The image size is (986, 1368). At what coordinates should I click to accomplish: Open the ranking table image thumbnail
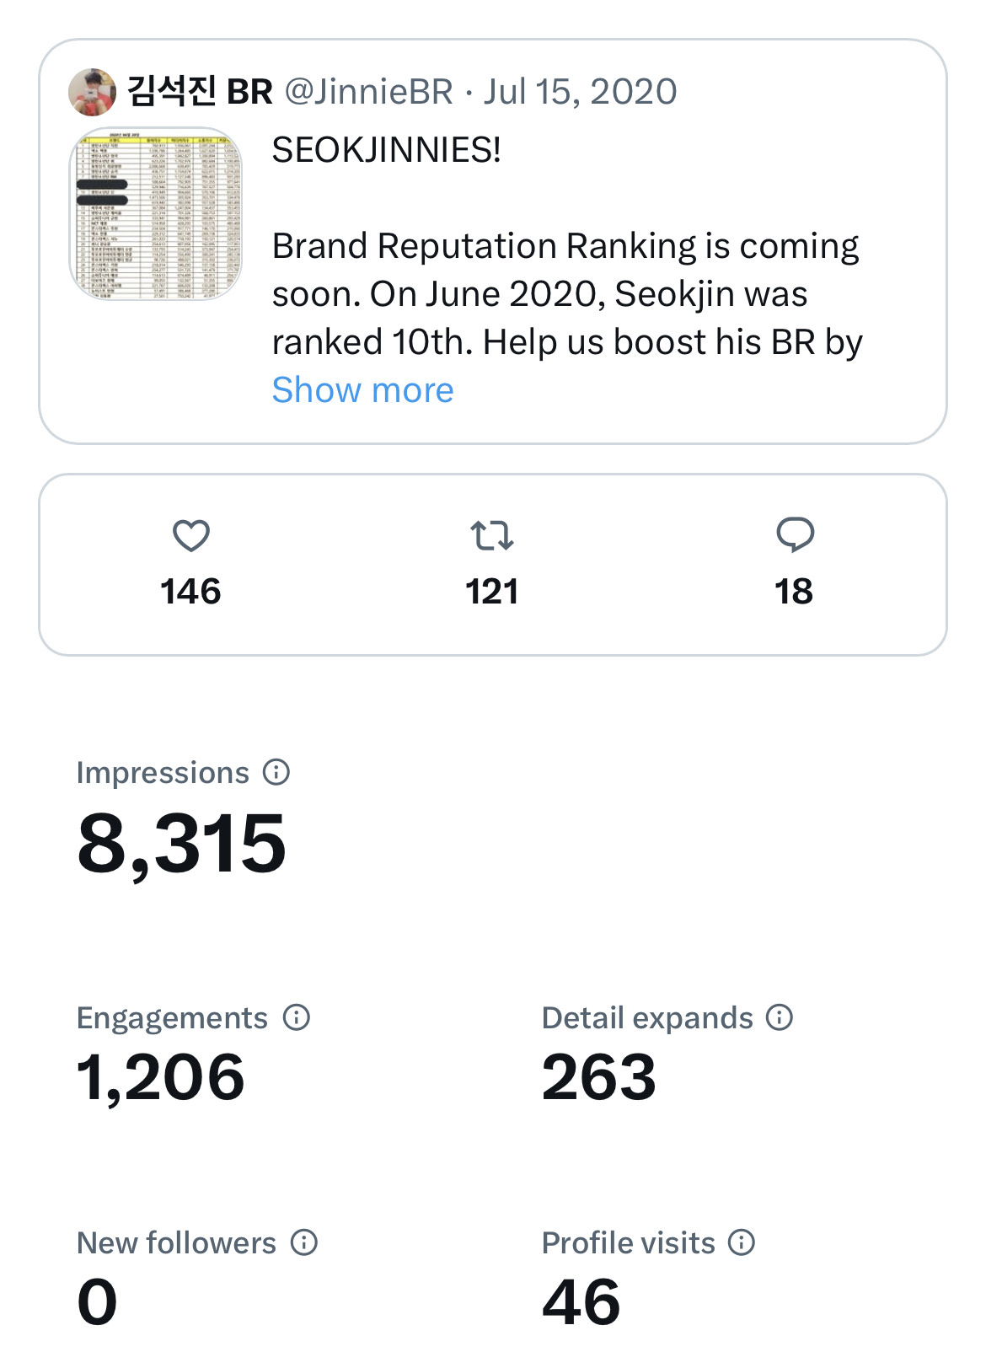coord(156,214)
